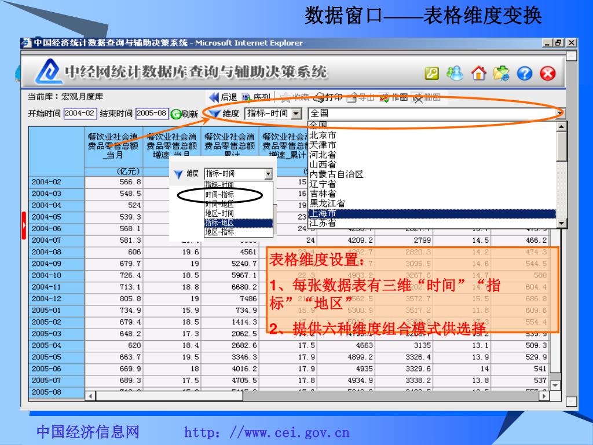Select 河北省 in region list

322,154
